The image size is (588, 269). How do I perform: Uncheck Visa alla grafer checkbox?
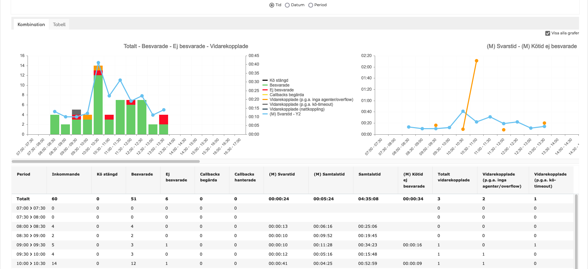tap(548, 33)
